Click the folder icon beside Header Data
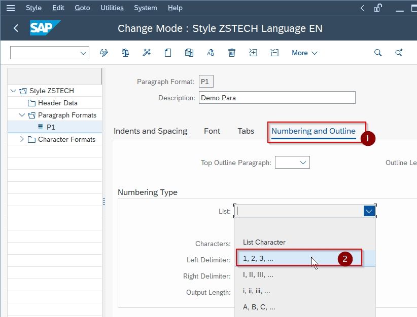The image size is (417, 317). coord(31,103)
